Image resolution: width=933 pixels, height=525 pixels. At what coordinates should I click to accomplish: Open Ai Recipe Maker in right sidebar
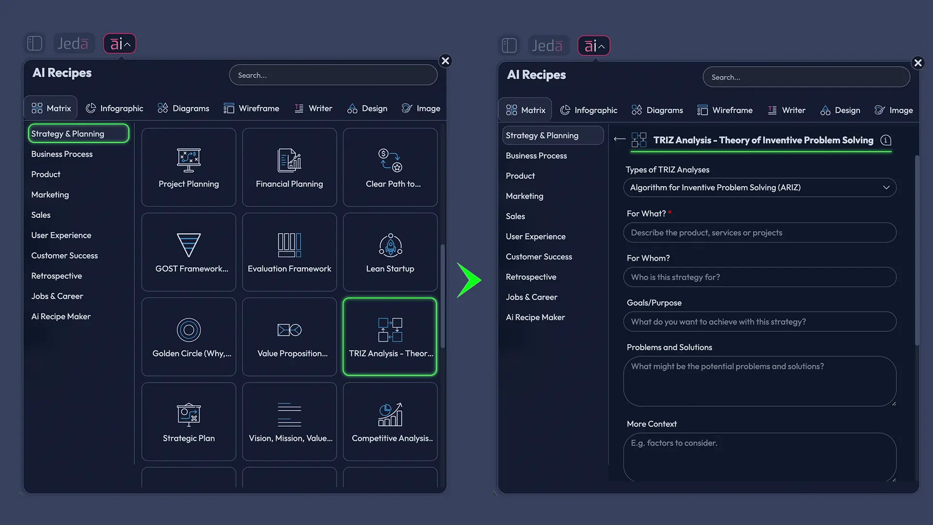tap(535, 317)
